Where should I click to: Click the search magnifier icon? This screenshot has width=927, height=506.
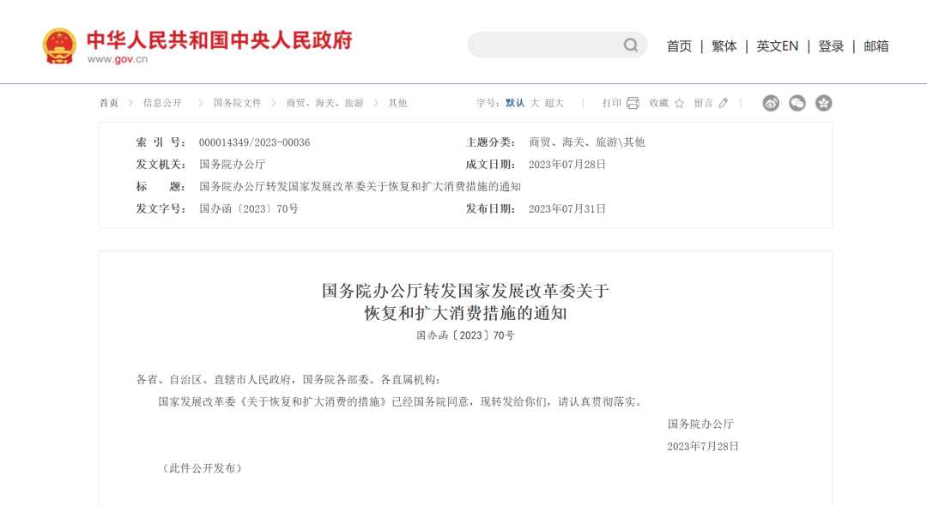(x=631, y=45)
